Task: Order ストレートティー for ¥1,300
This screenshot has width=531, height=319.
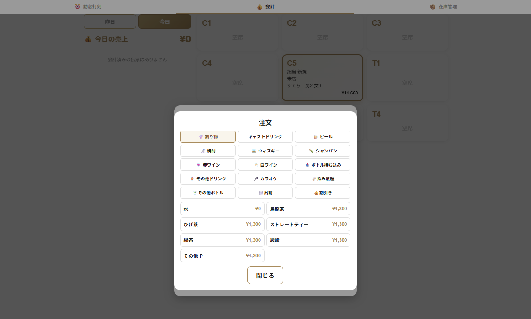Action: coord(308,224)
